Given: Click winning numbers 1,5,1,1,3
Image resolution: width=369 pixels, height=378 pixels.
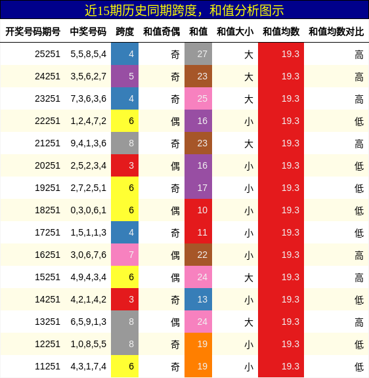Looking at the screenshot, I should pos(88,232).
